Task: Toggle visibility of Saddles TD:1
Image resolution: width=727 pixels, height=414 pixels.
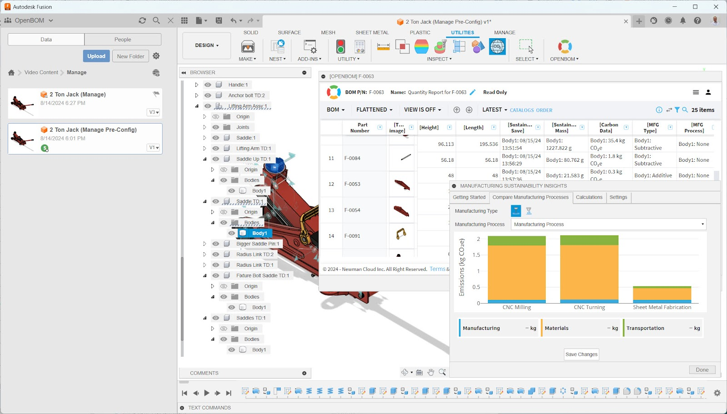Action: pos(216,318)
